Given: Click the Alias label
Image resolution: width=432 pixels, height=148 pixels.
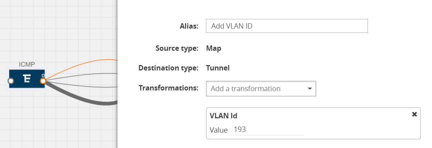Looking at the screenshot, I should click(x=189, y=26).
